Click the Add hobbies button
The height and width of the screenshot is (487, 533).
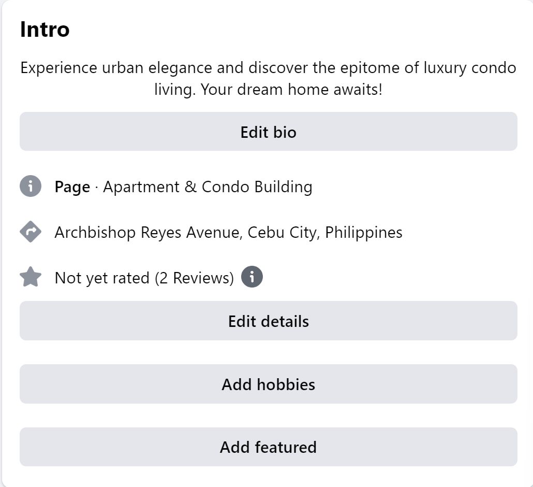pos(268,384)
